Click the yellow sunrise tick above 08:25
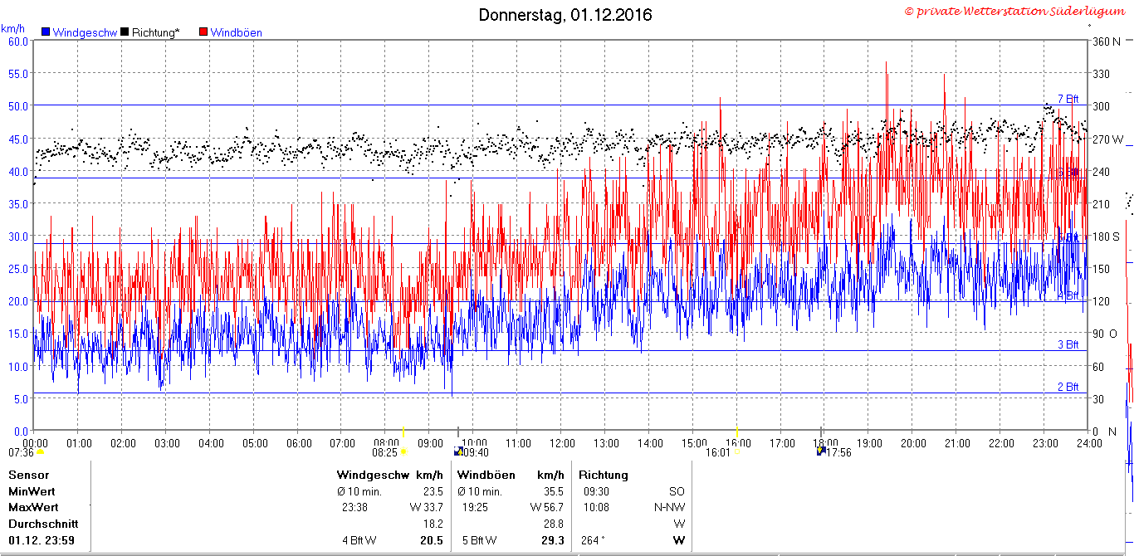Screen dimensions: 1134x556 pyautogui.click(x=403, y=432)
